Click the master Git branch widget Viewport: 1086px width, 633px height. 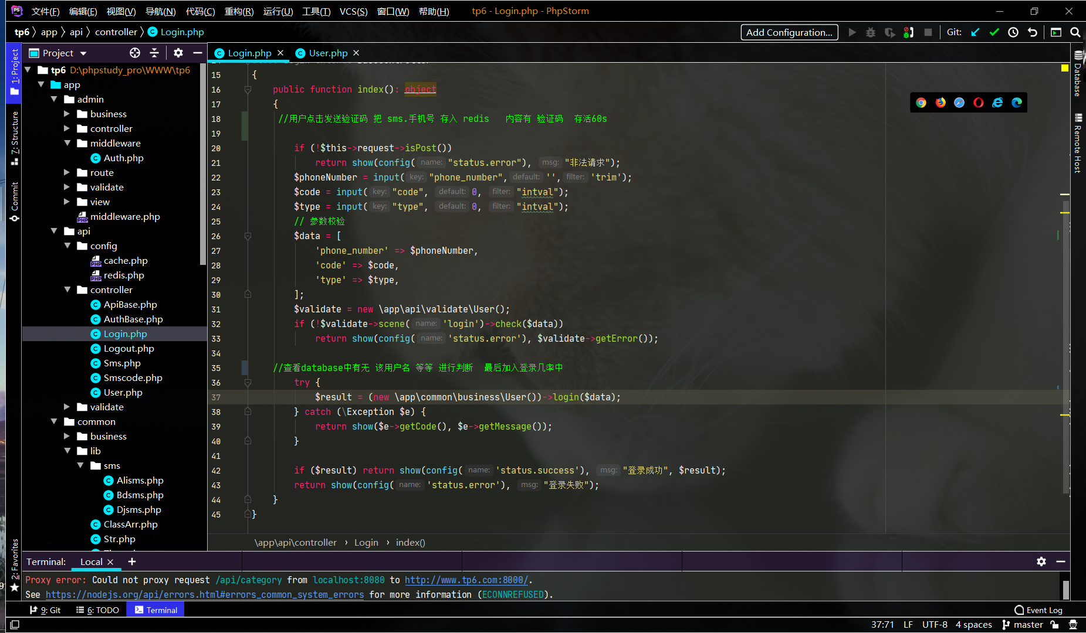pyautogui.click(x=1023, y=625)
